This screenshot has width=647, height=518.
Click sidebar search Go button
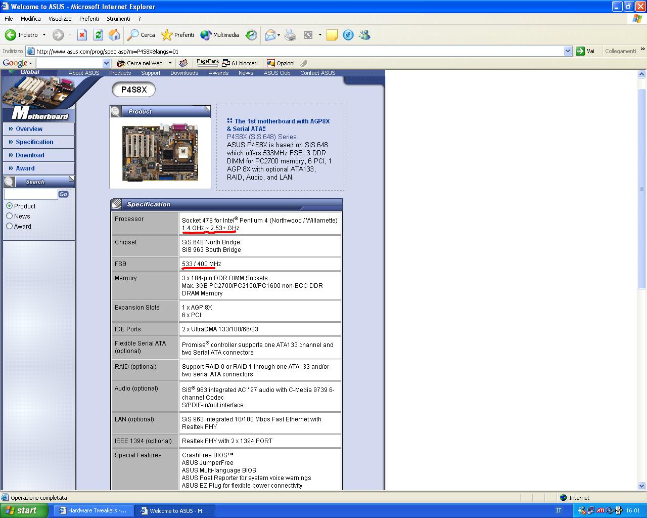tap(63, 194)
